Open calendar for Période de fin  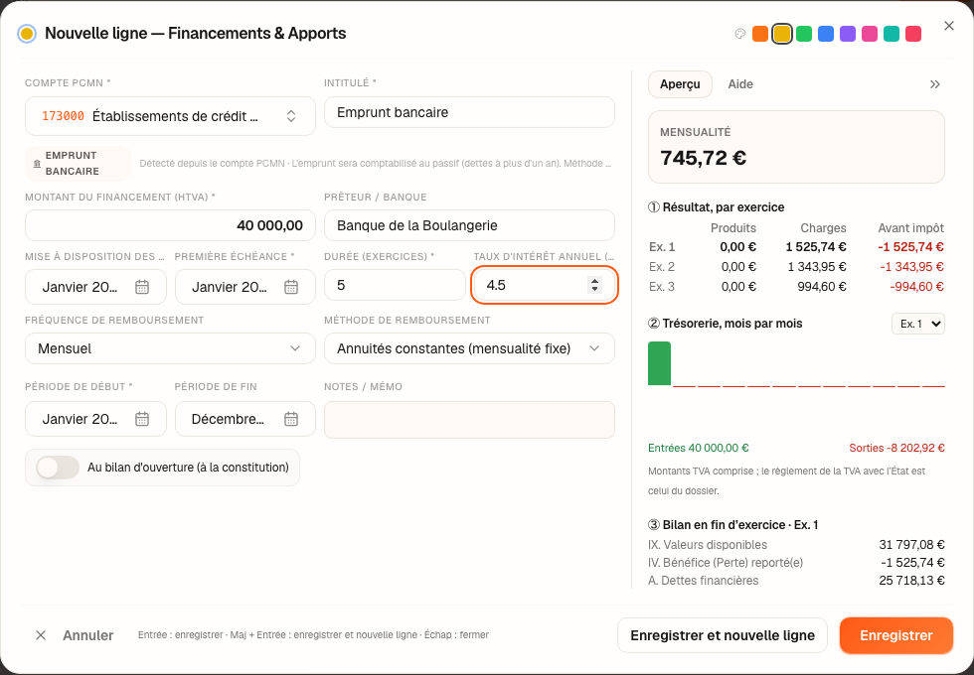point(291,419)
